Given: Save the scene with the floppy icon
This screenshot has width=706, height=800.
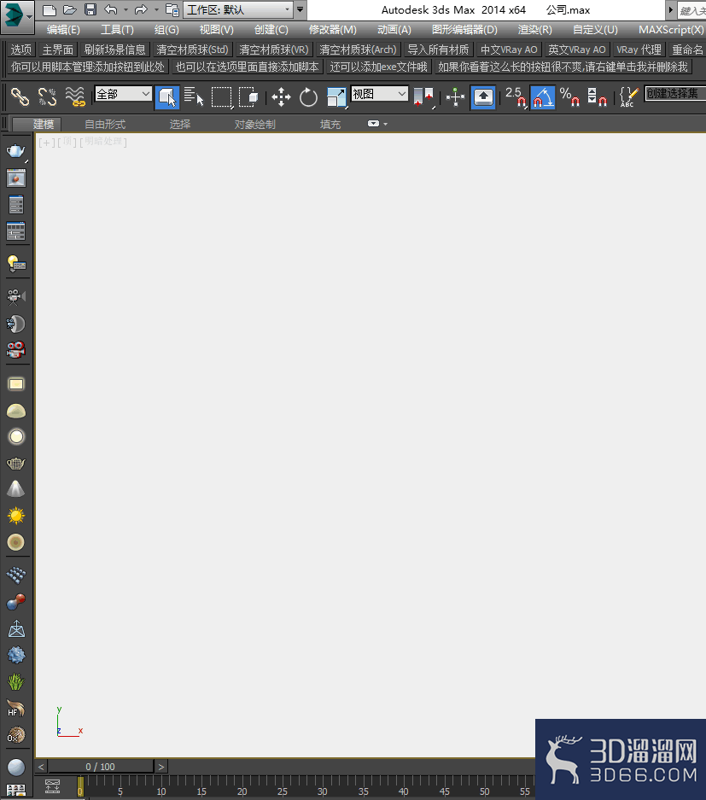Looking at the screenshot, I should [x=90, y=9].
